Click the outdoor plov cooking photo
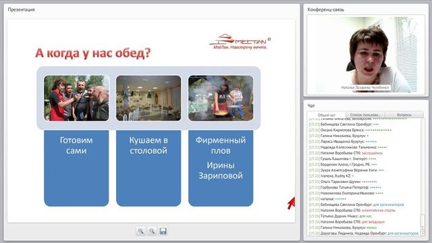 point(221,98)
